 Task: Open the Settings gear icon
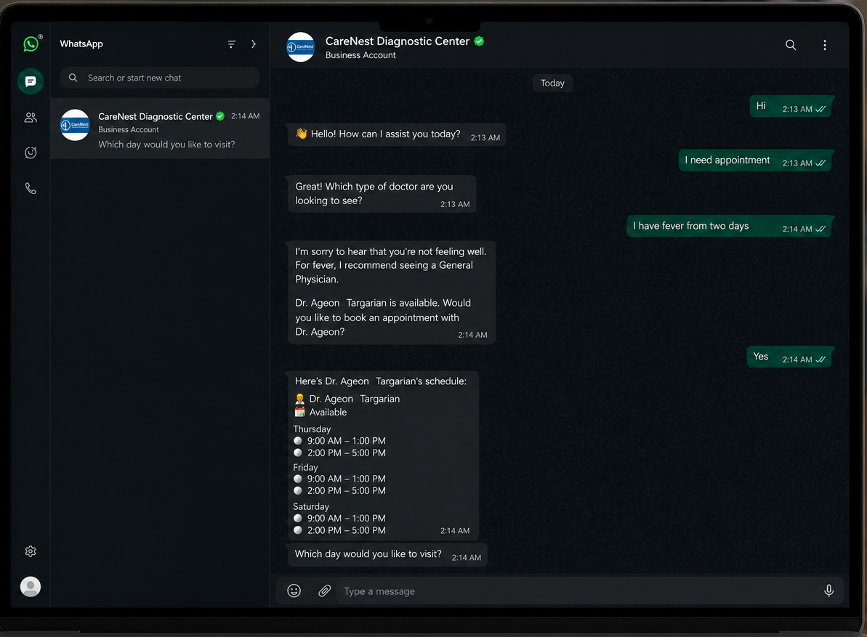[x=31, y=551]
